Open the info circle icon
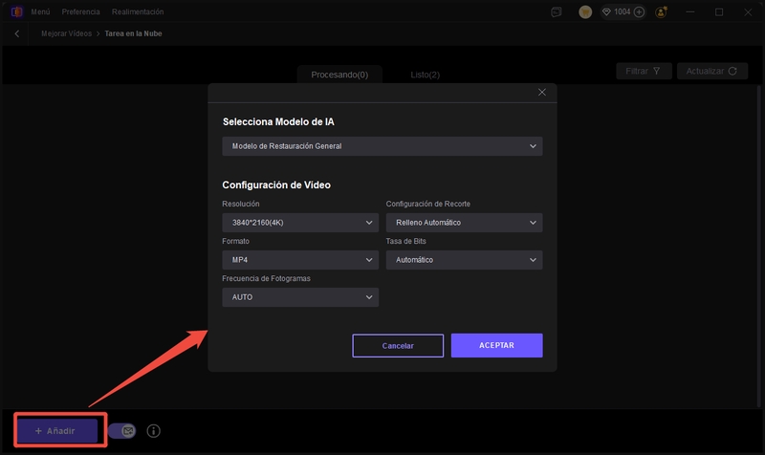765x455 pixels. [x=153, y=430]
